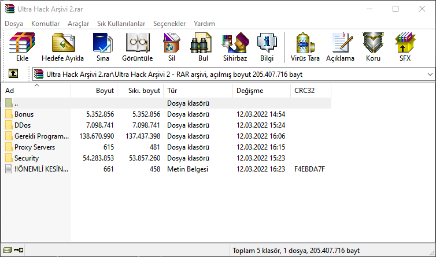
Task: Click the Bonus folder icon
Action: point(9,114)
